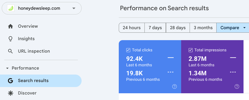Image resolution: width=249 pixels, height=100 pixels.
Task: Collapse the Performance section
Action: pyautogui.click(x=7, y=68)
